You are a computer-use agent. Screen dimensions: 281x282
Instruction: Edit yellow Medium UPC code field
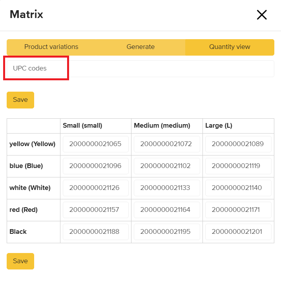[x=167, y=144]
